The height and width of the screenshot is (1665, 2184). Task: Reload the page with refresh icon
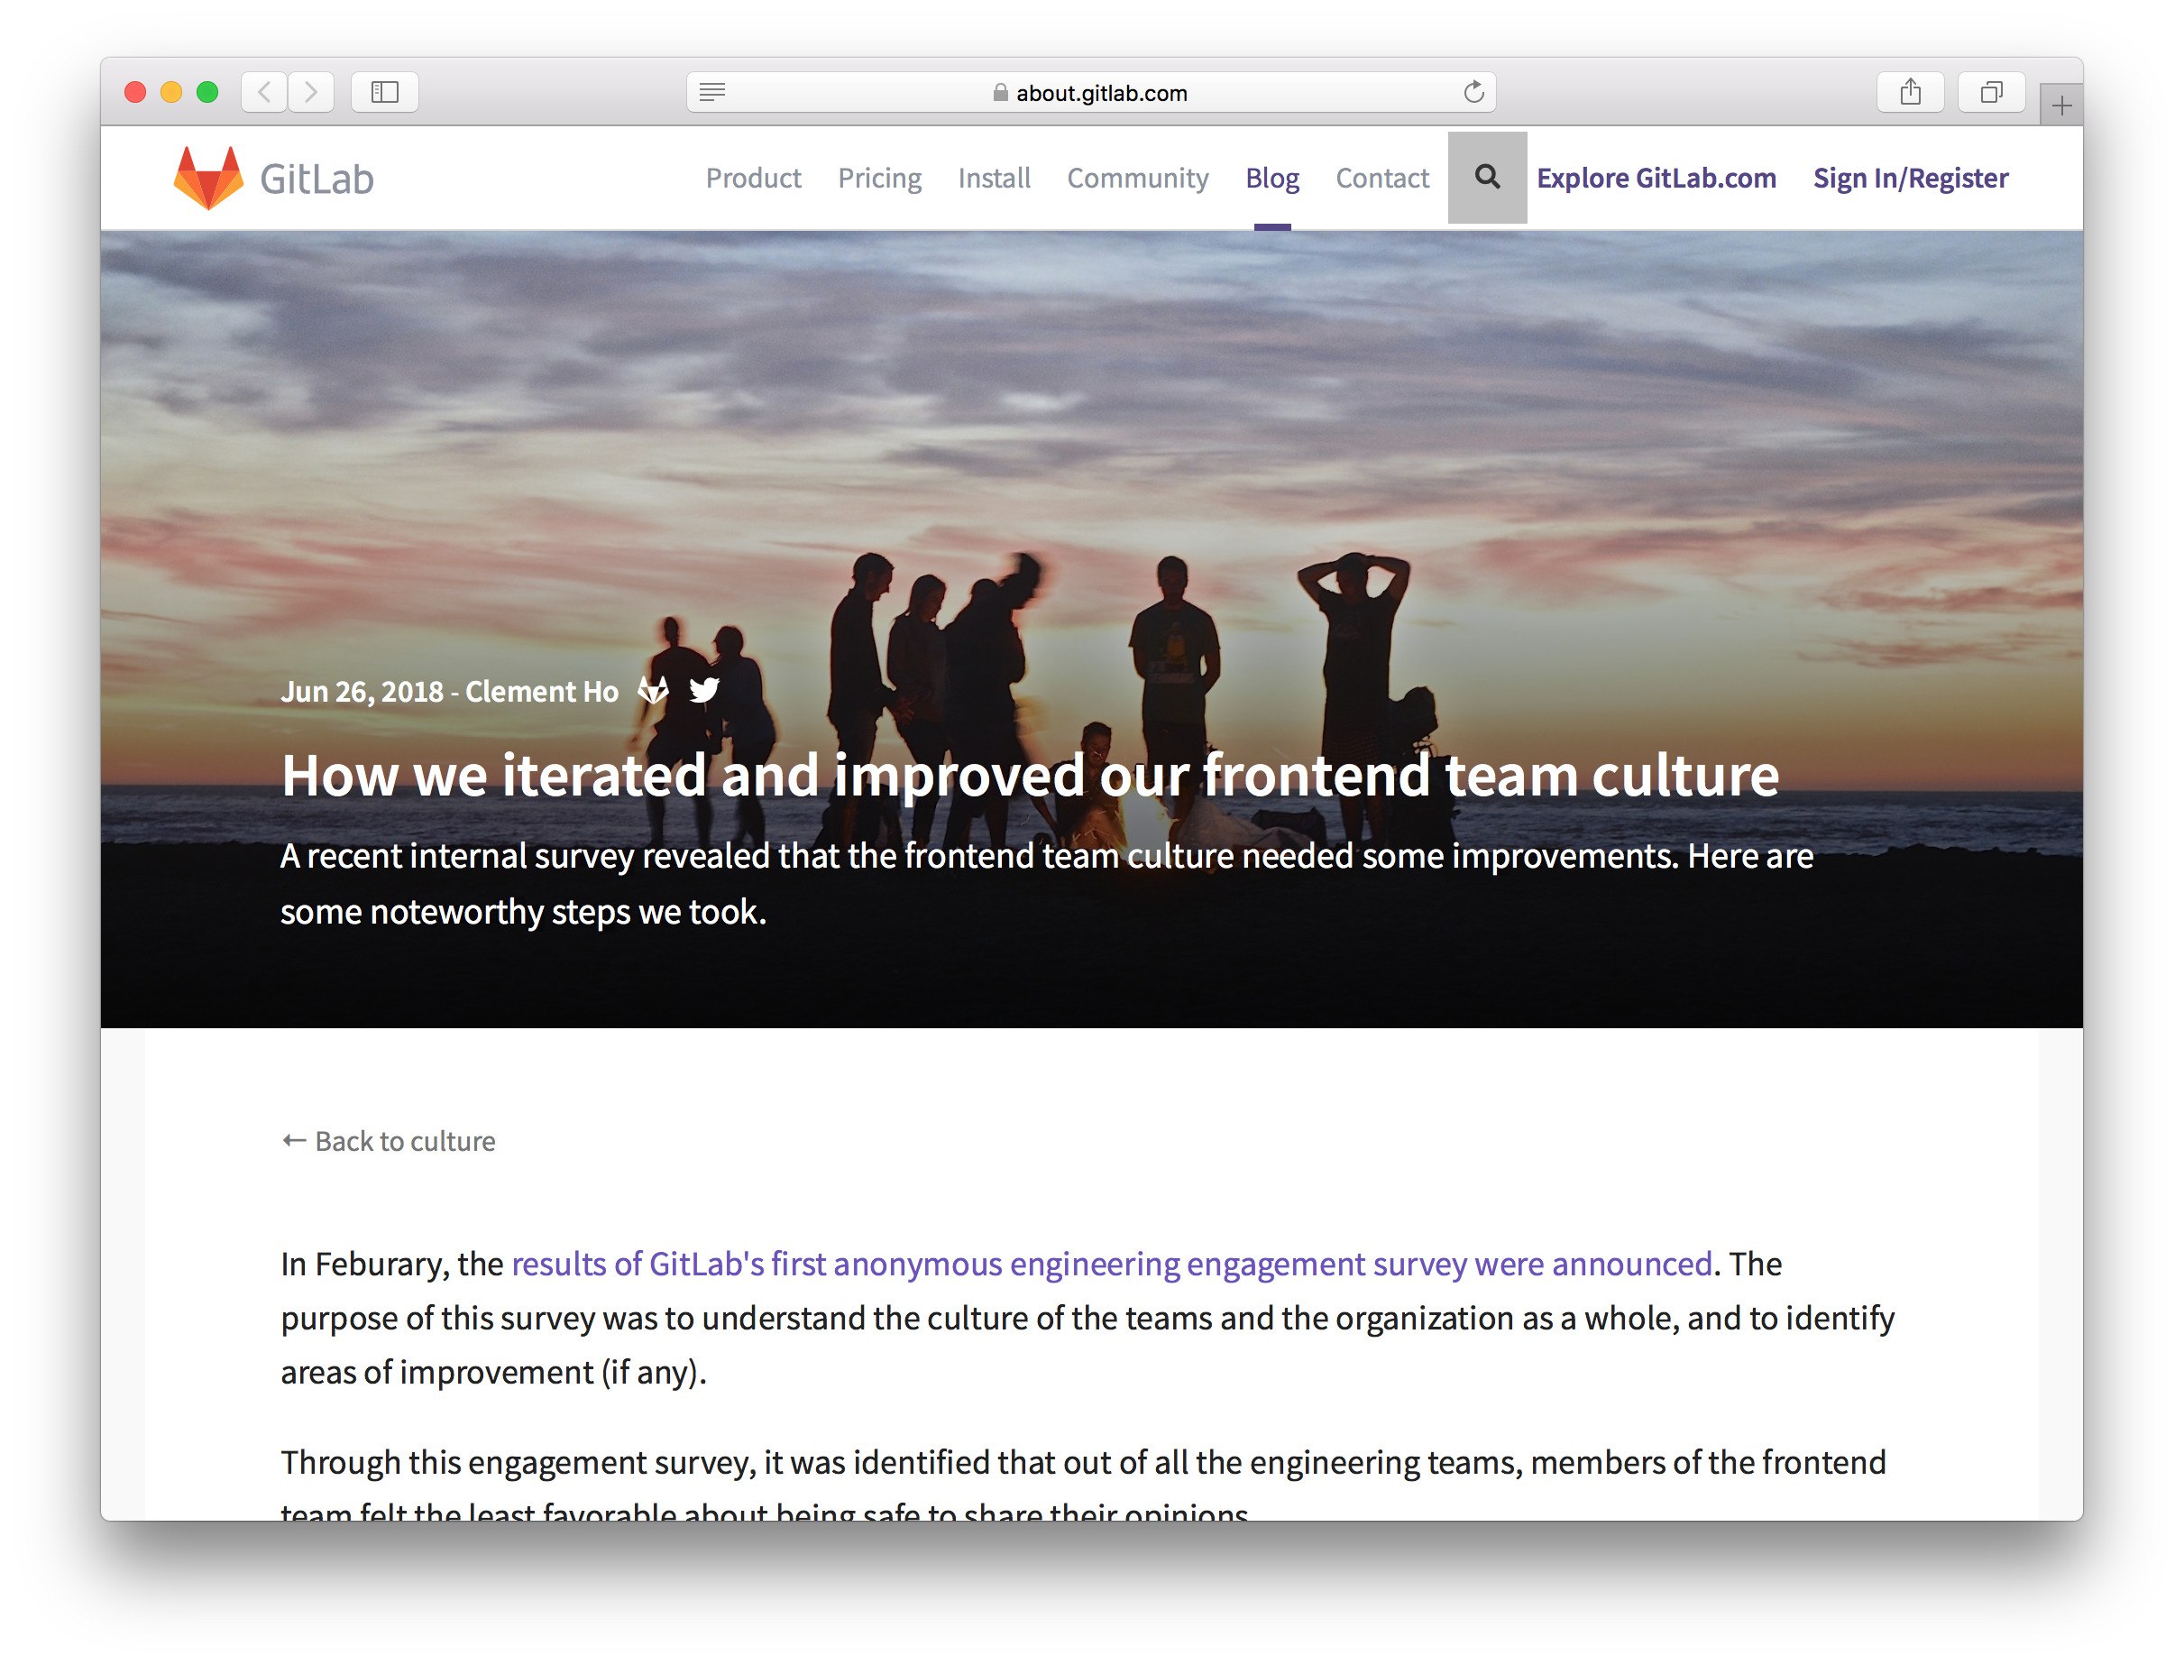1473,92
